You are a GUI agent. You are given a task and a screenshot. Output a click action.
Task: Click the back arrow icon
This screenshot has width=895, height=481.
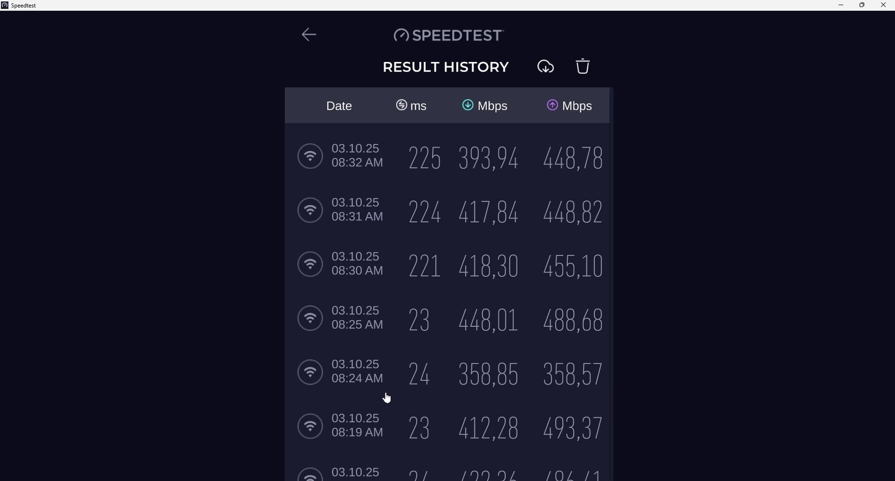(309, 34)
